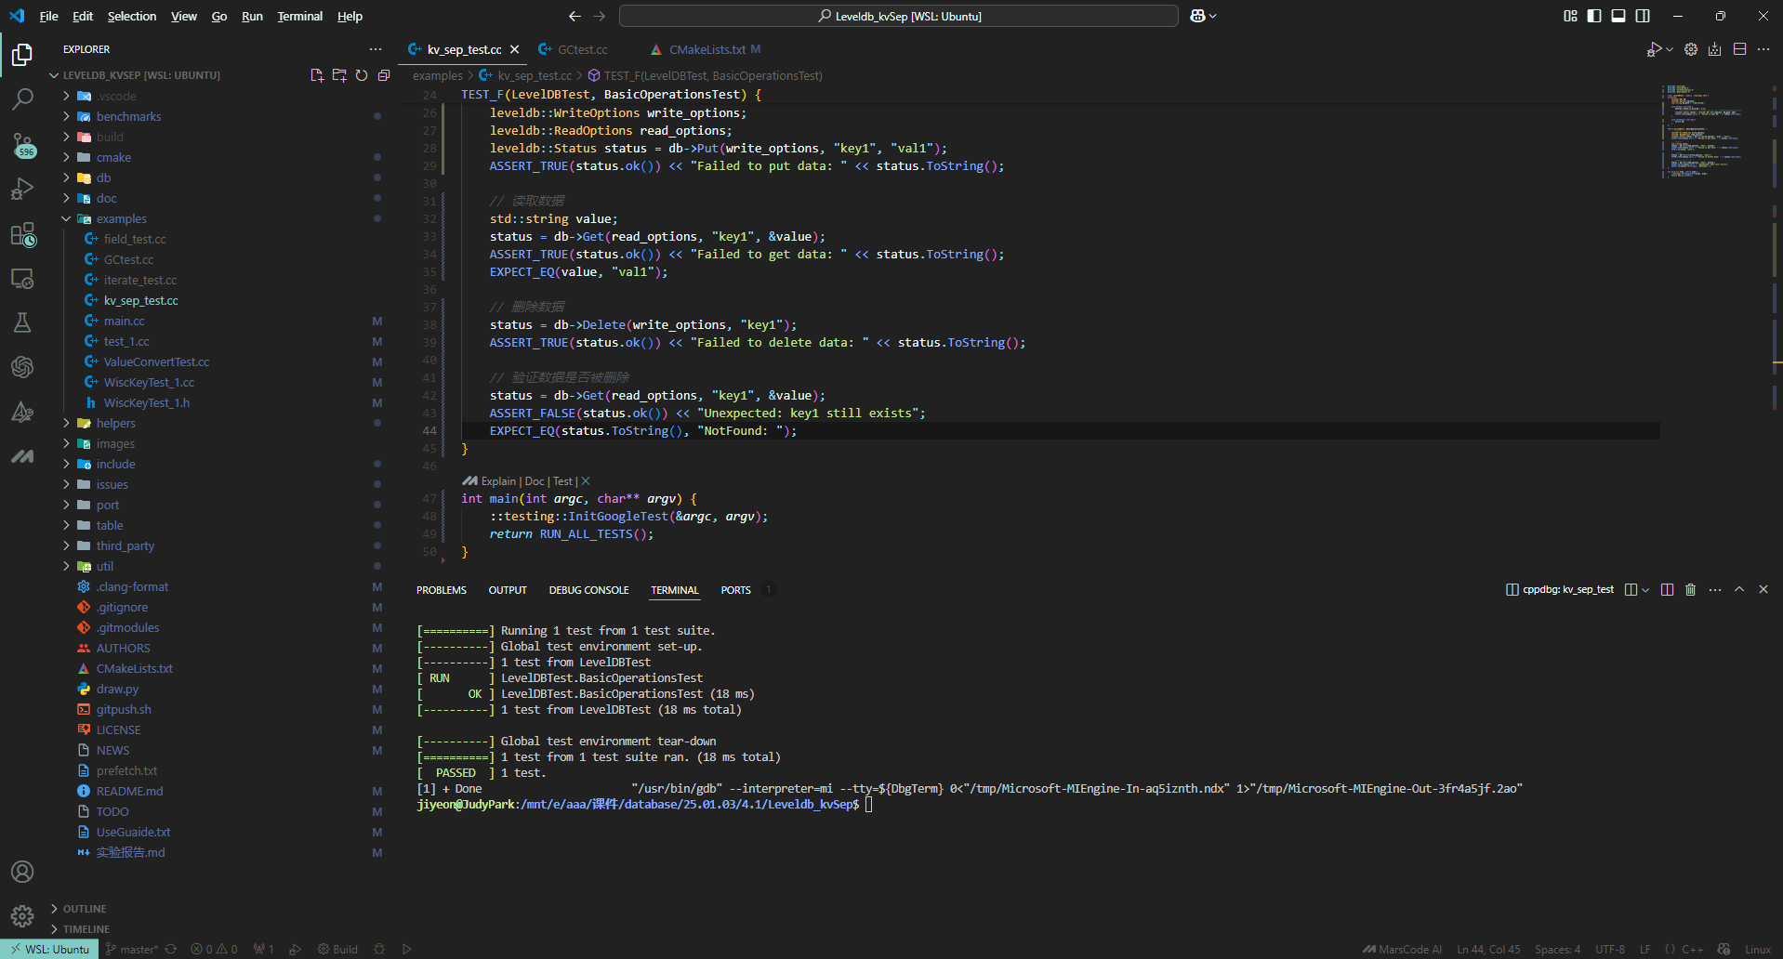
Task: Click the command center search box
Action: pyautogui.click(x=898, y=16)
